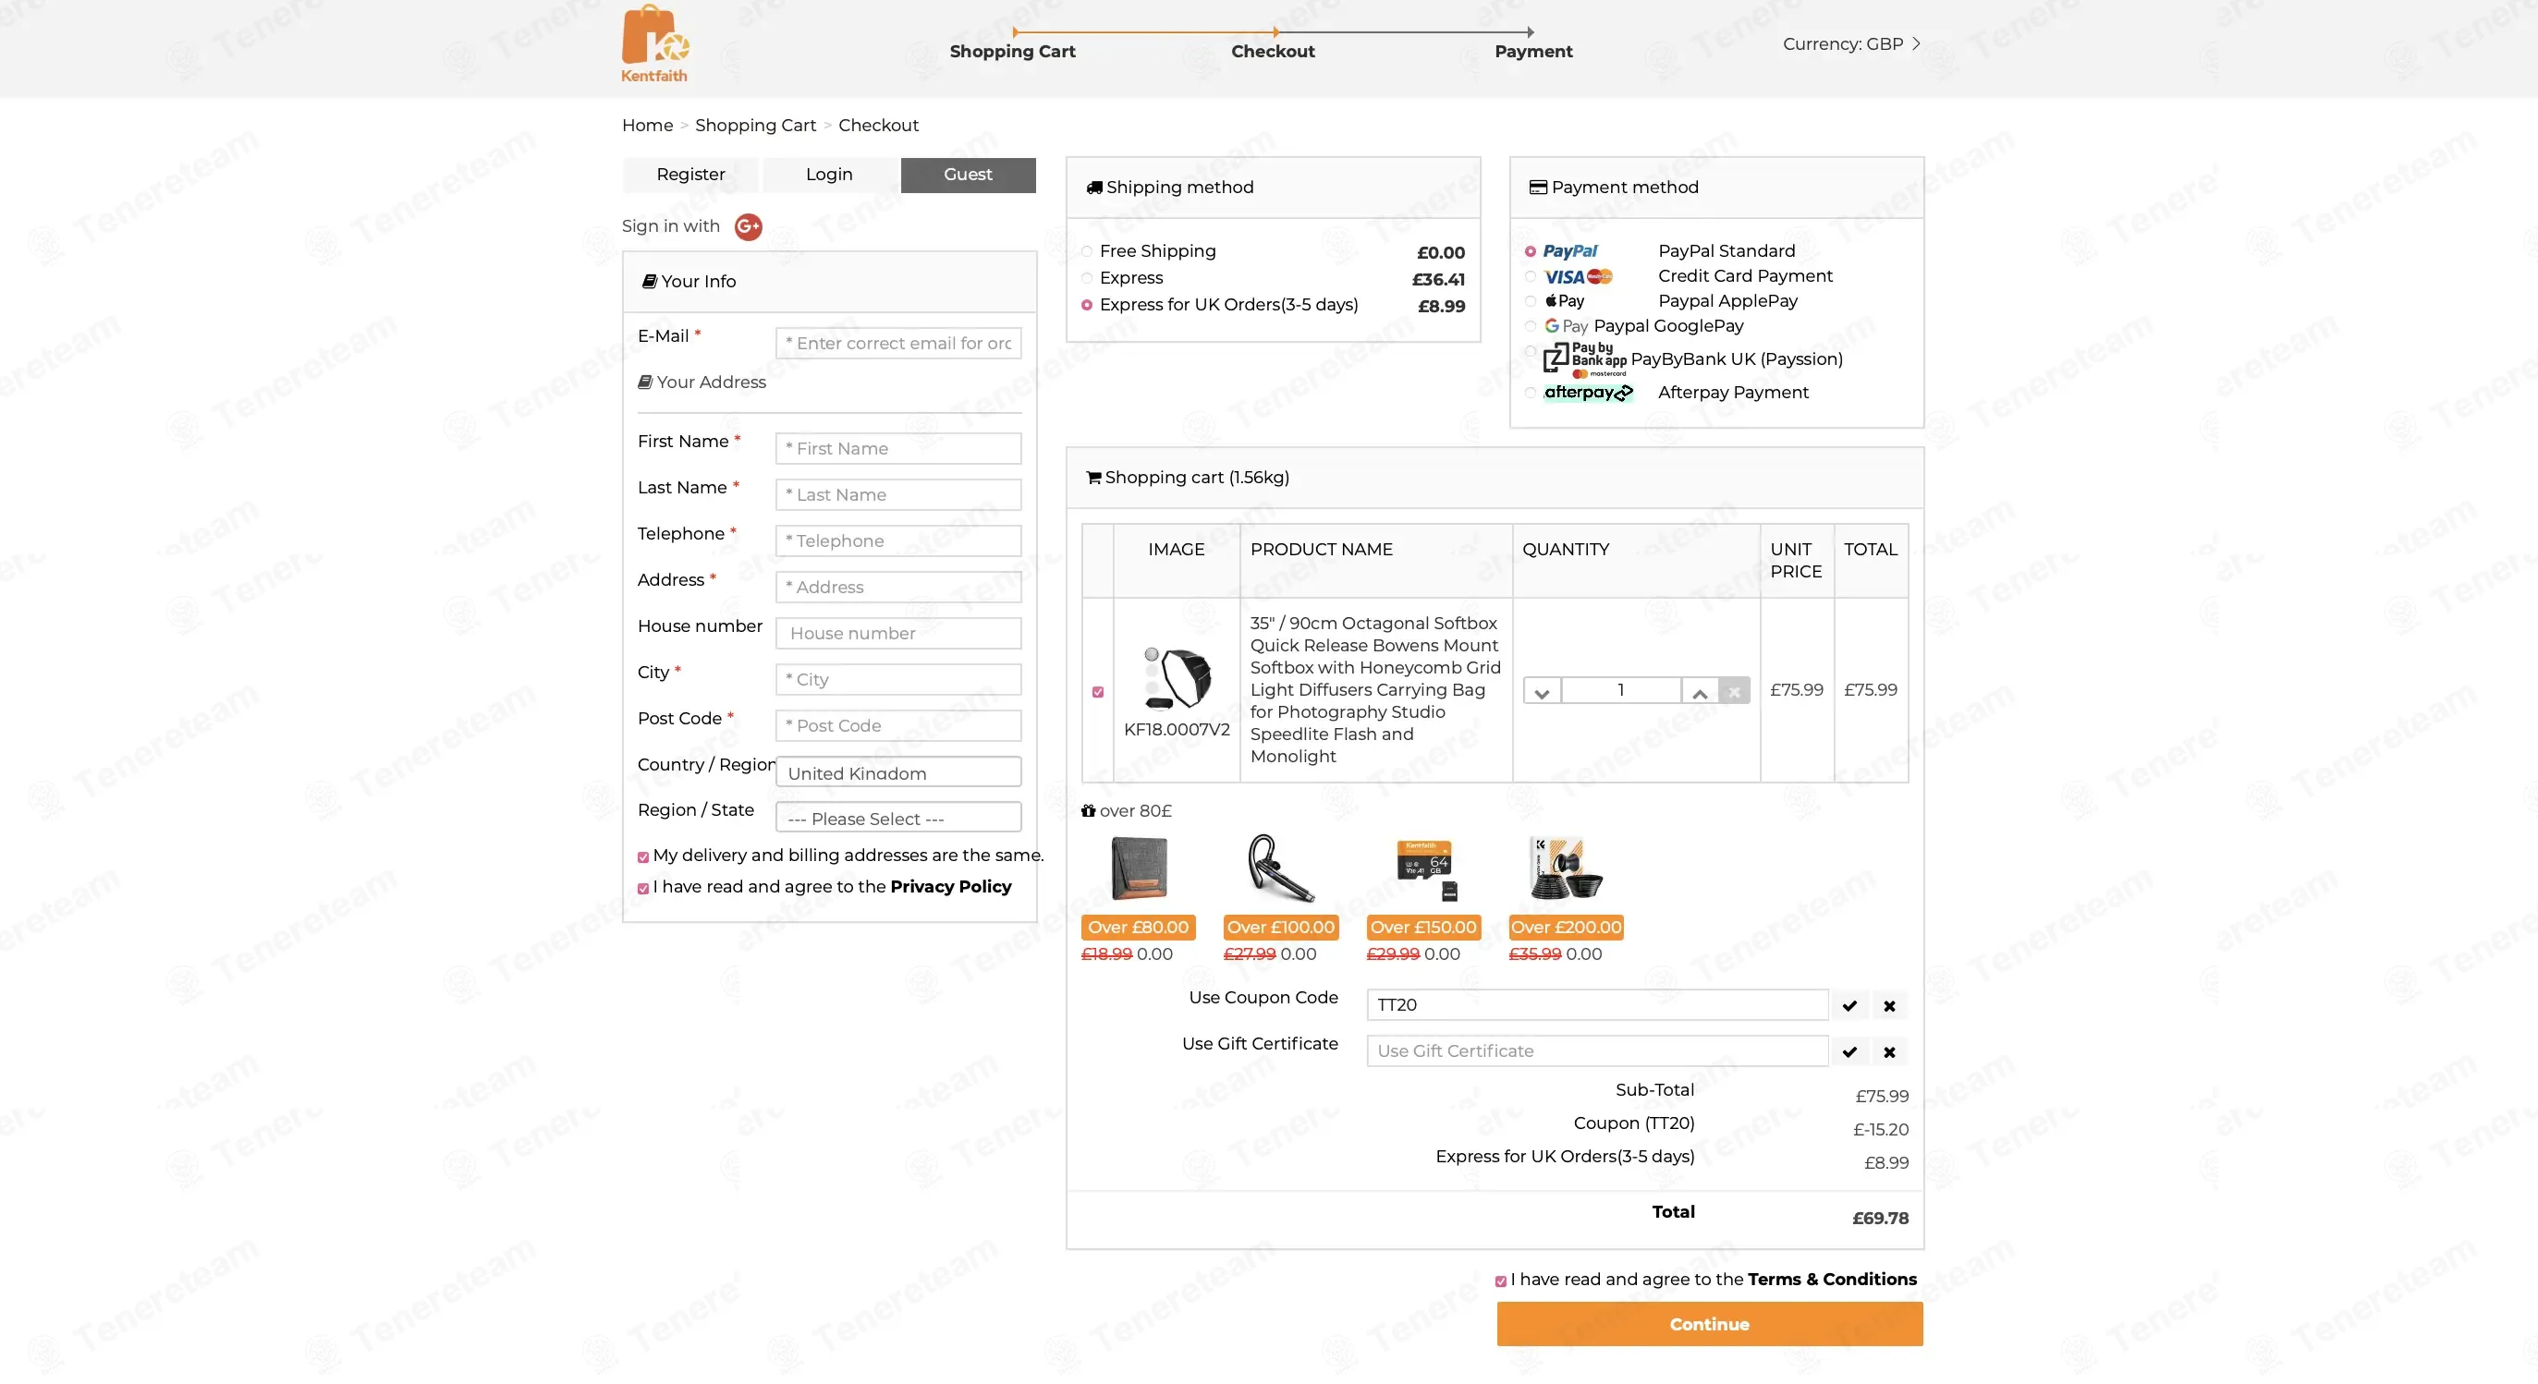Open the Privacy Policy link
Viewport: 2538px width, 1384px height.
coord(951,887)
